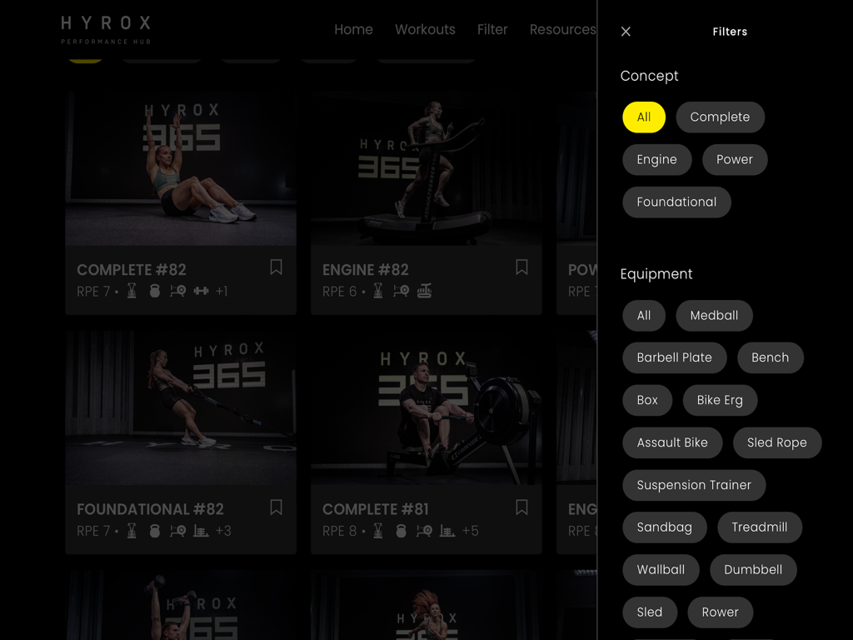Bookmark the COMPLETE #81 workout
Viewport: 853px width, 640px height.
coord(521,507)
